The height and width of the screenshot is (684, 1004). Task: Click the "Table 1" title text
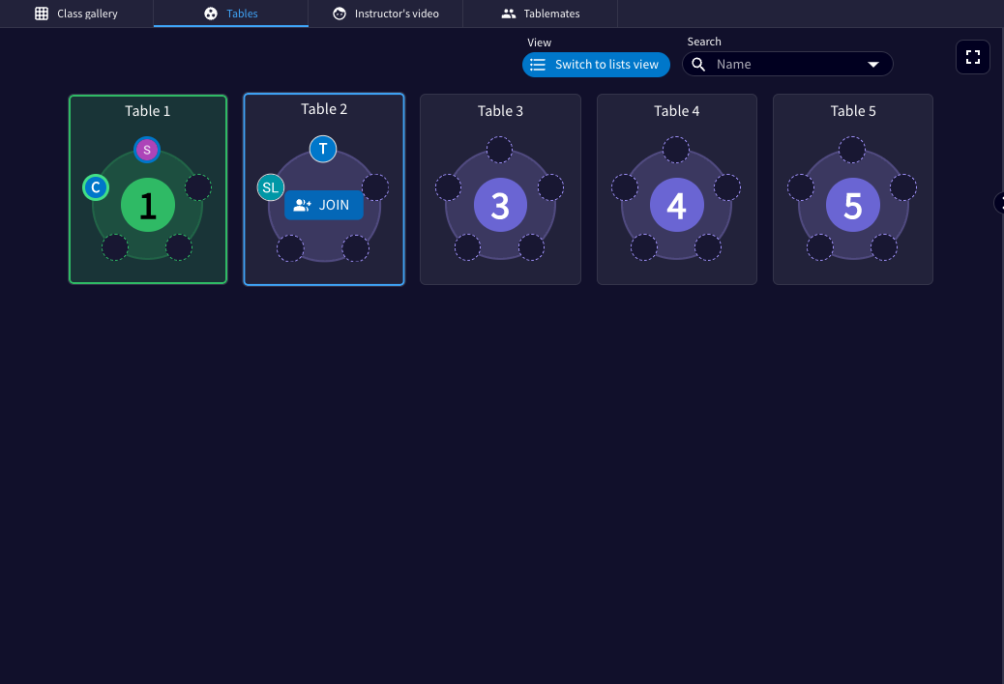[x=148, y=110]
